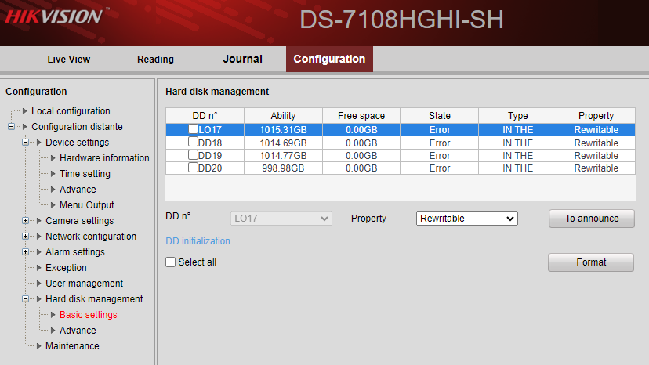Click the arrow icon beside Maintenance
649x365 pixels.
pos(39,346)
